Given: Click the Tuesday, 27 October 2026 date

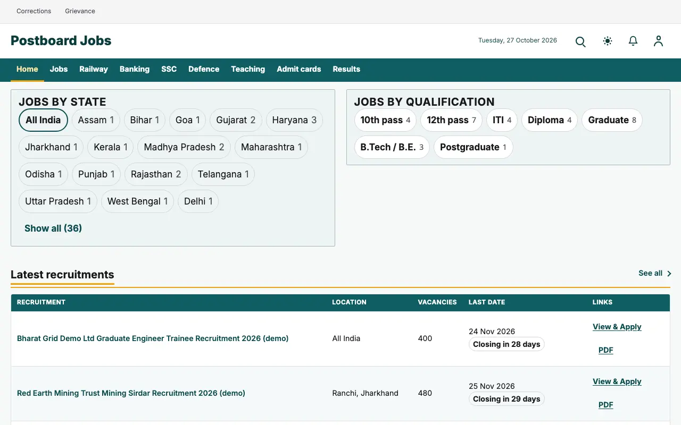Looking at the screenshot, I should pos(518,40).
